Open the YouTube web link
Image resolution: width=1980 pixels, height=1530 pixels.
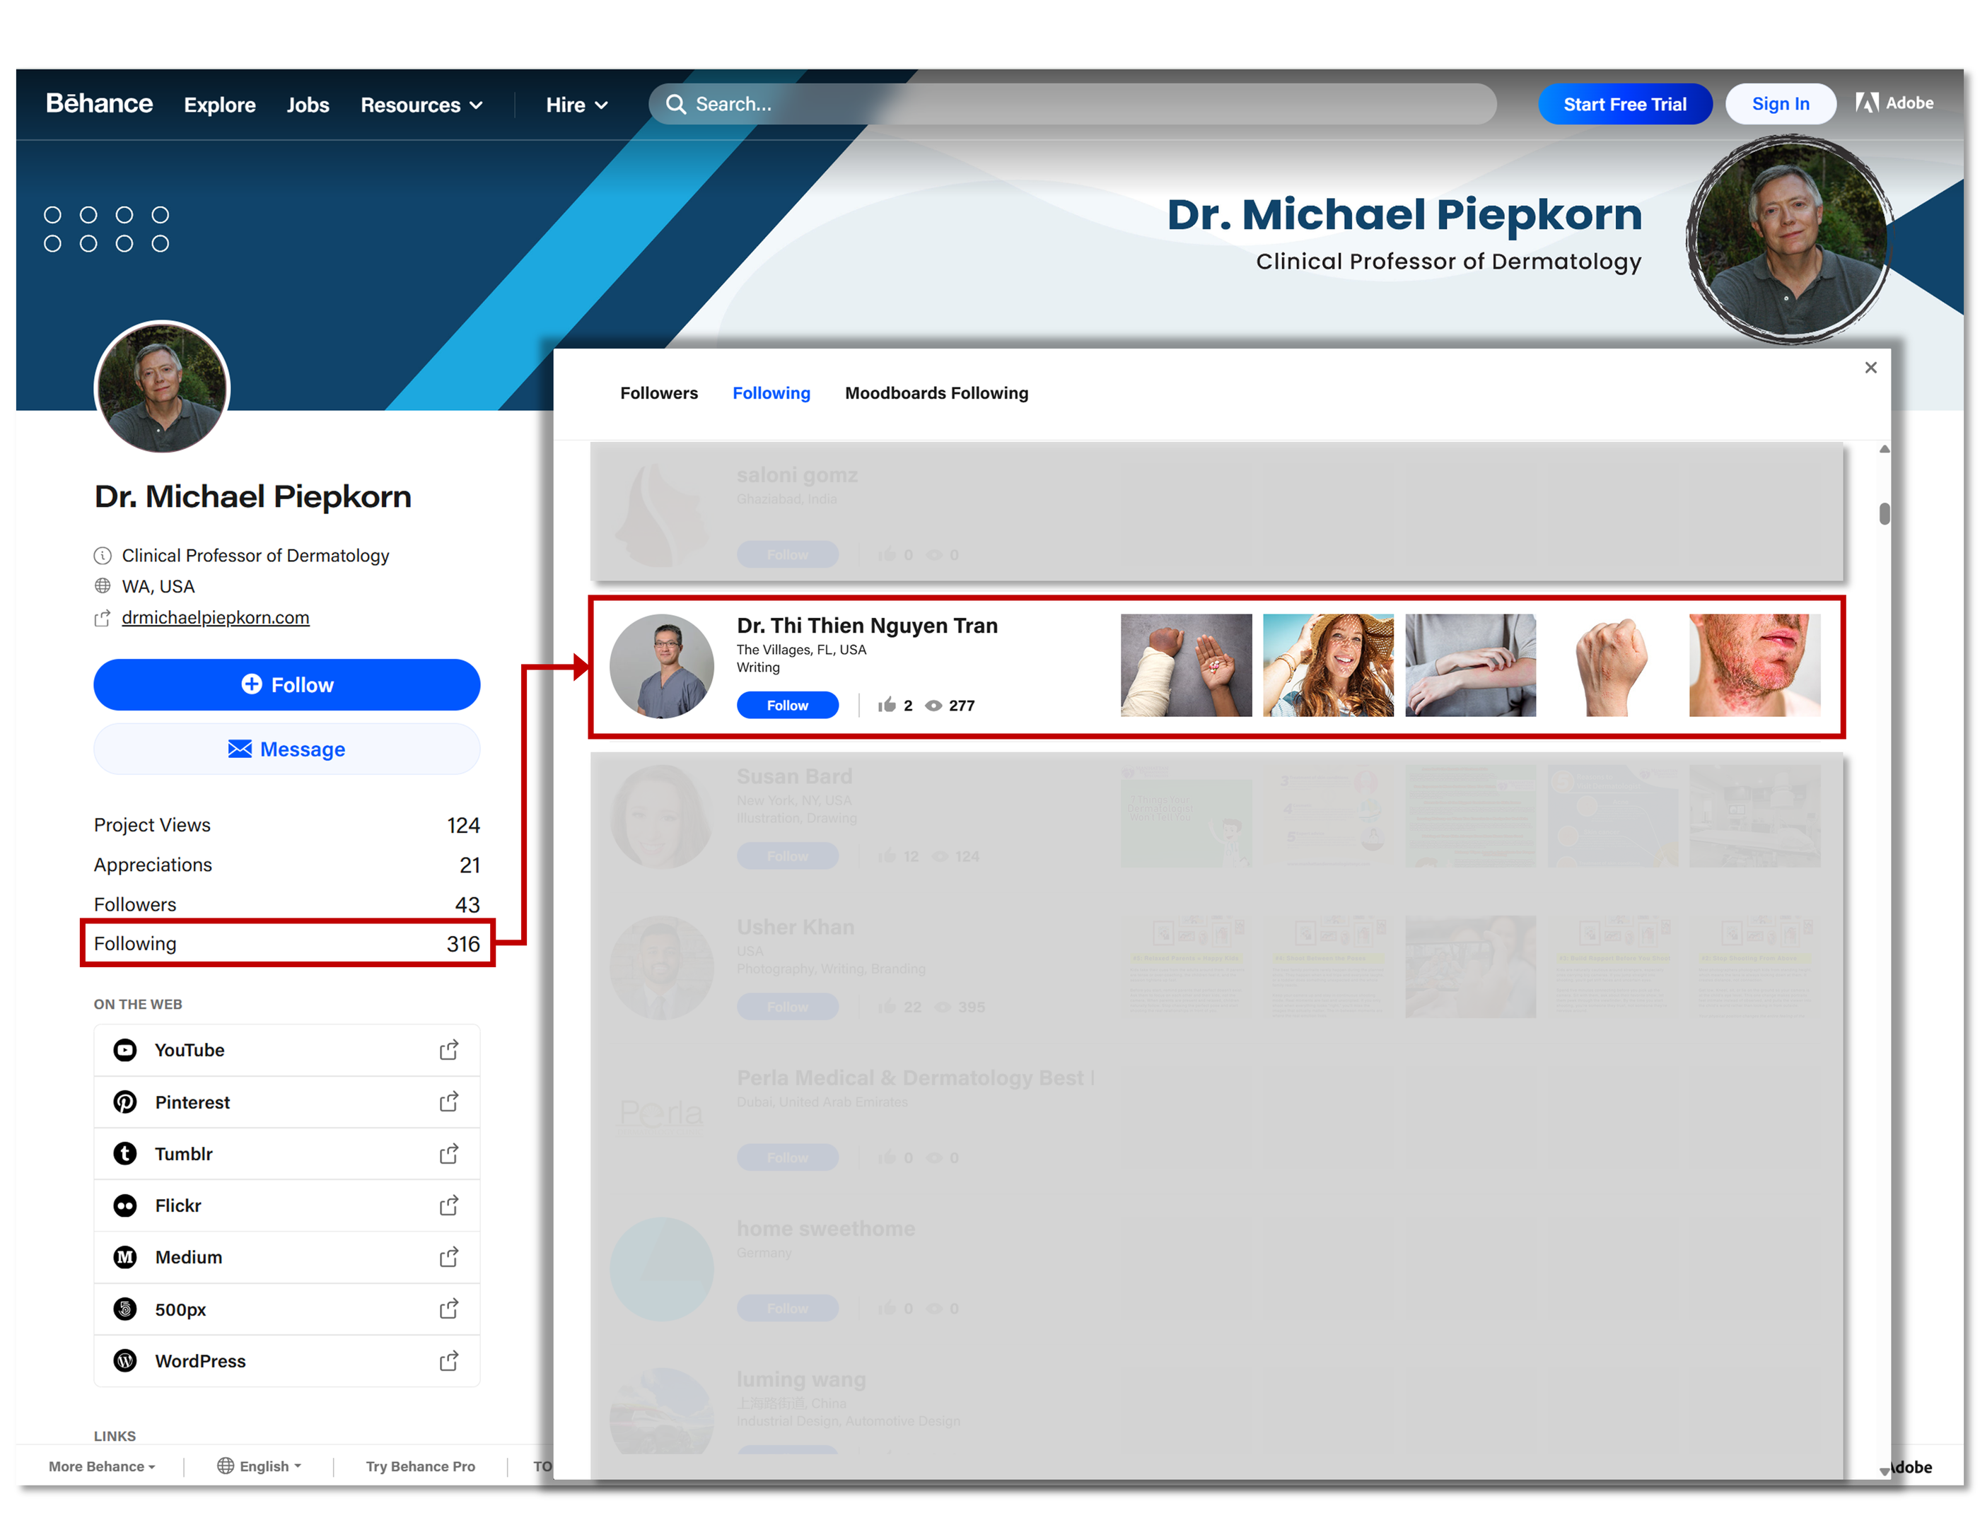(x=286, y=1051)
